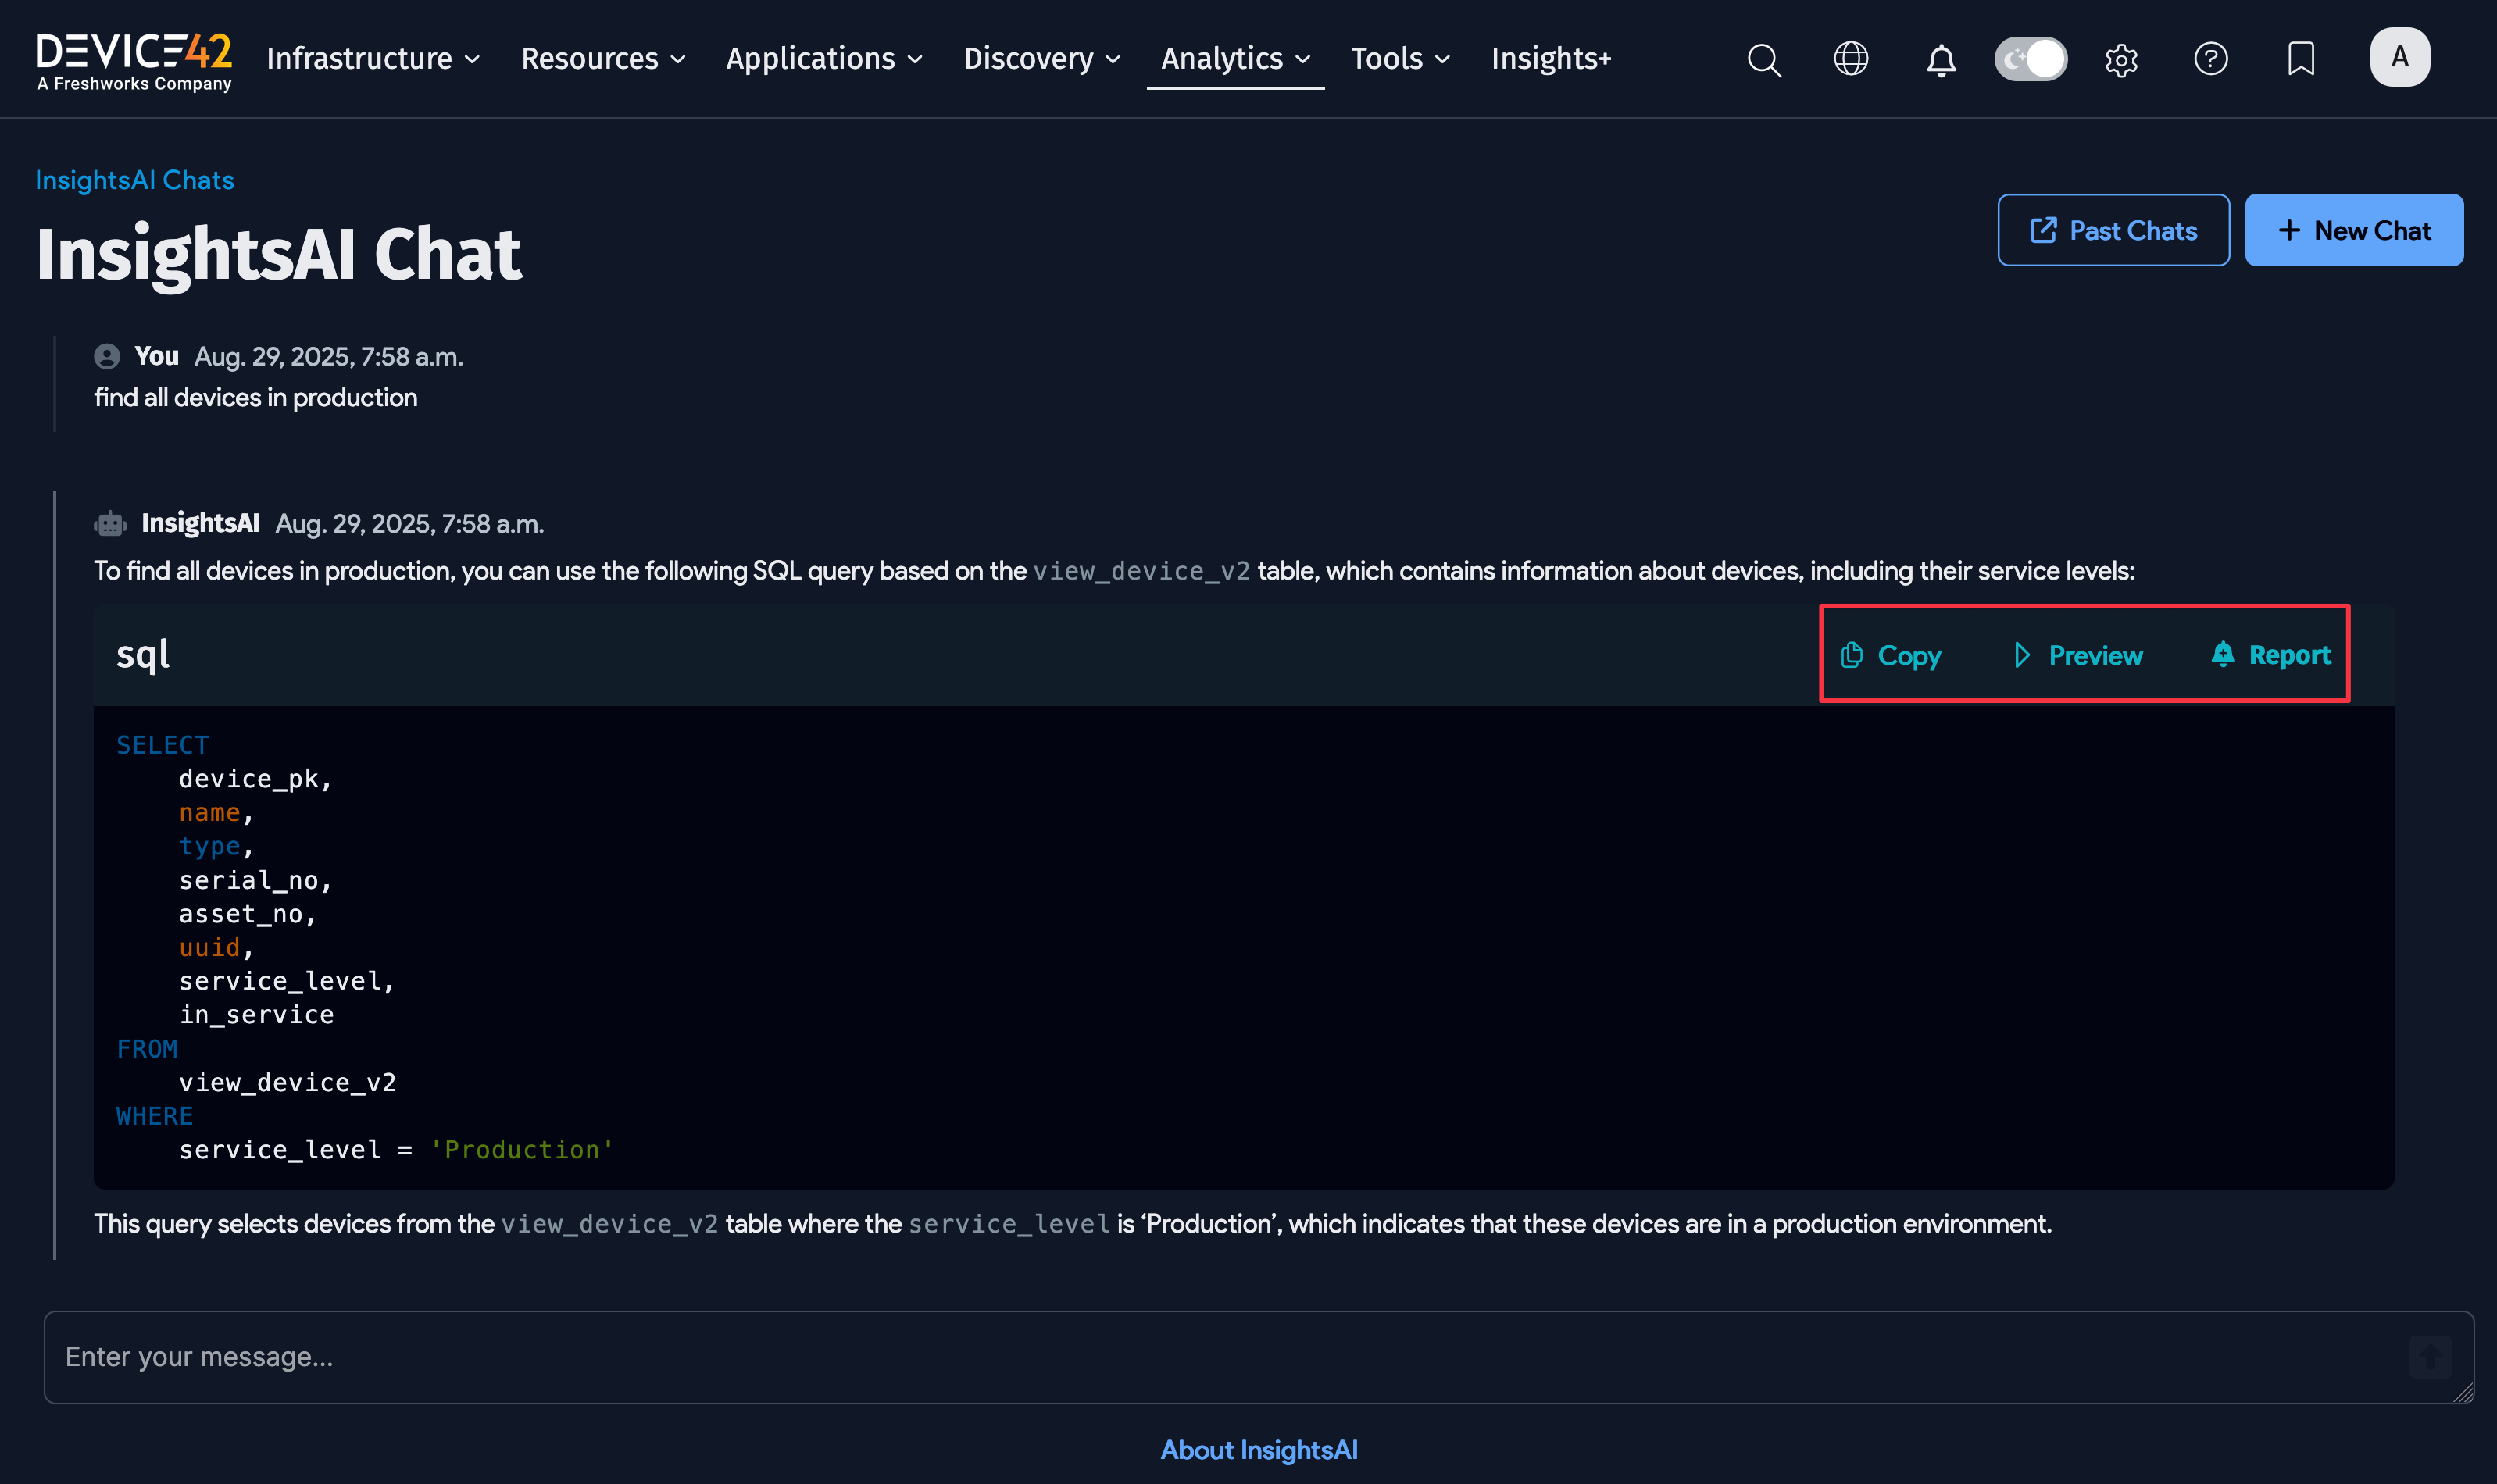Viewport: 2497px width, 1484px height.
Task: Open the notifications bell
Action: point(1940,59)
